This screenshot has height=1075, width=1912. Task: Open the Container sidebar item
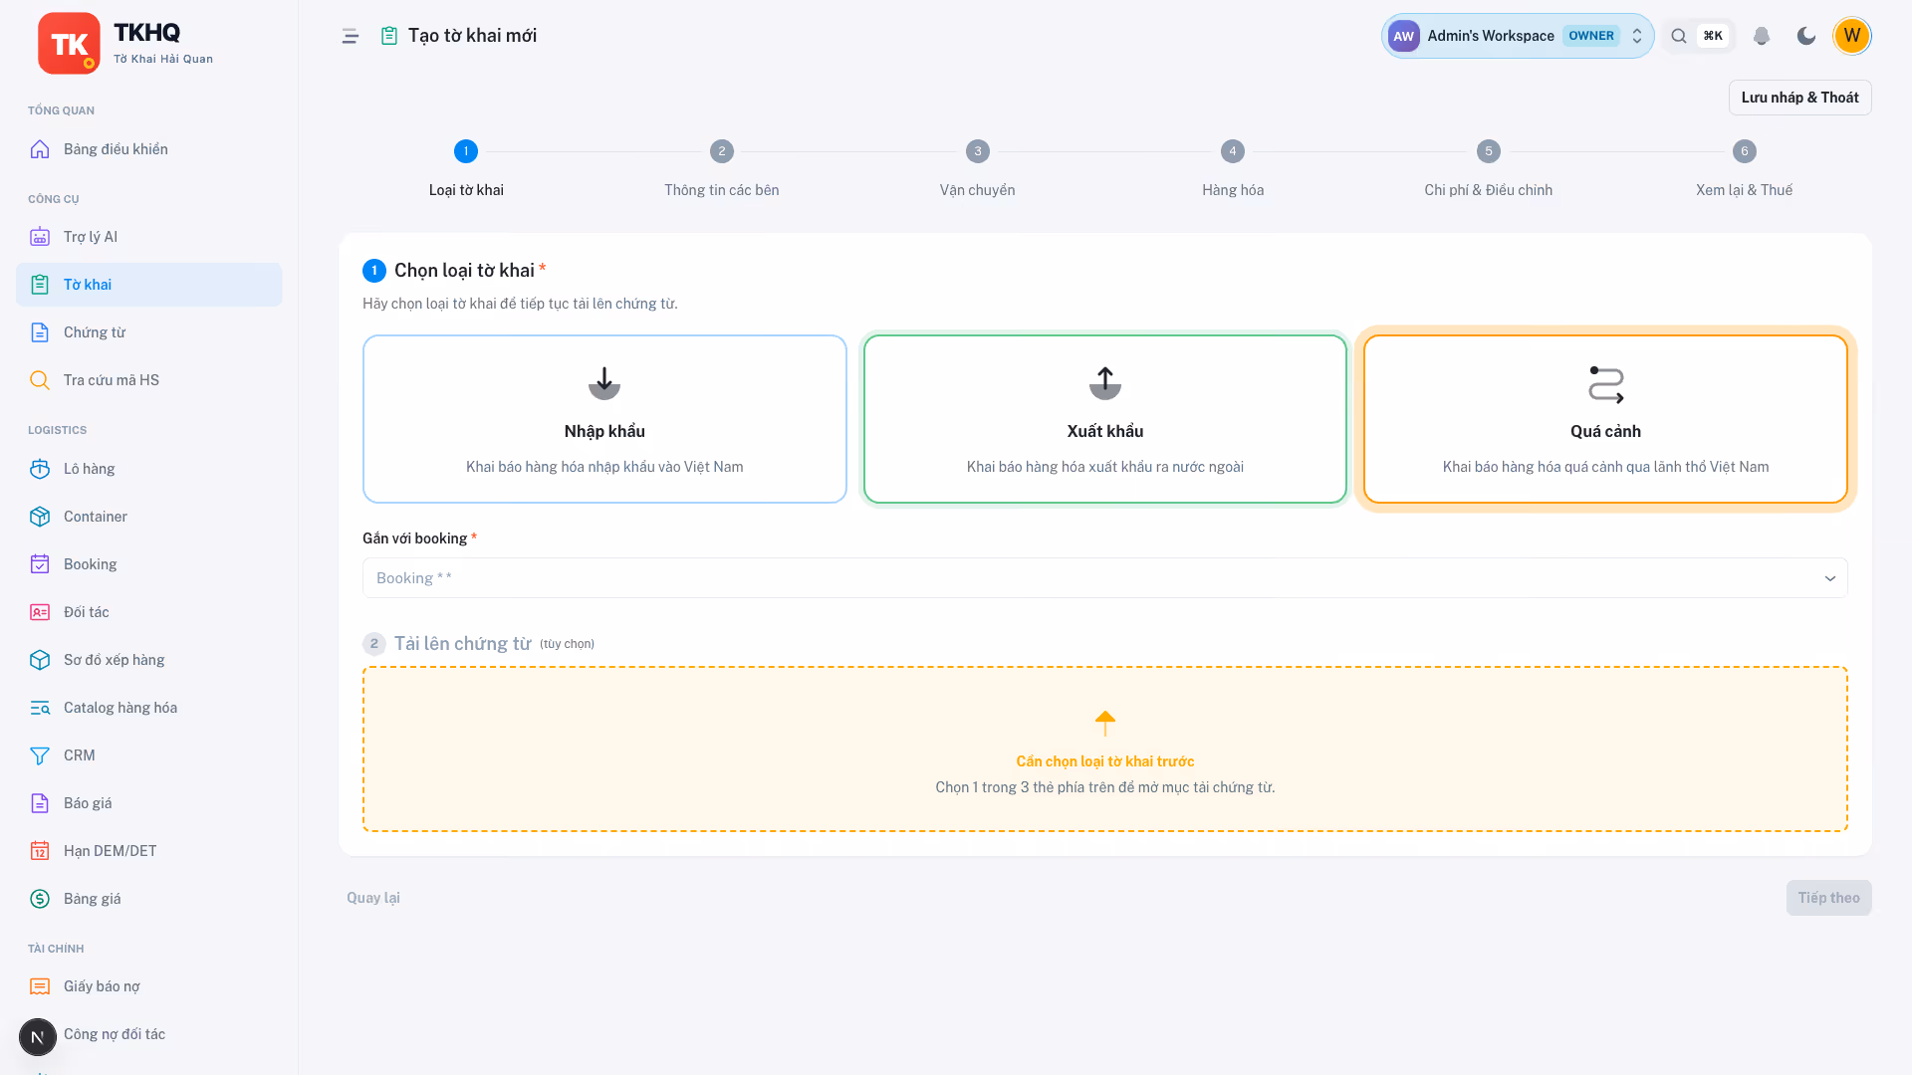[x=149, y=517]
